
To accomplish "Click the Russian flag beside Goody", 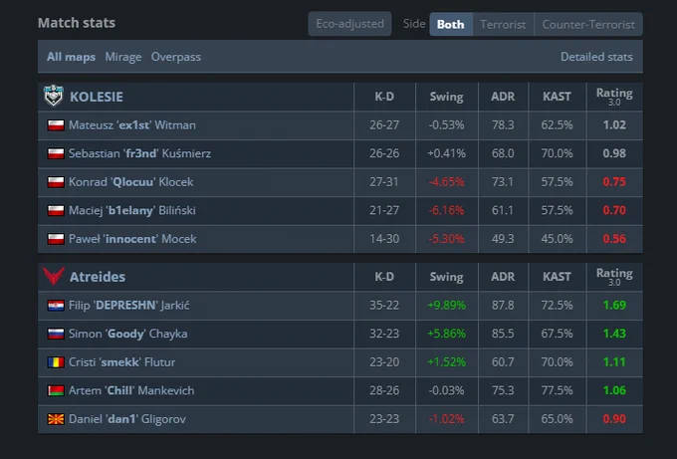I will (x=56, y=334).
